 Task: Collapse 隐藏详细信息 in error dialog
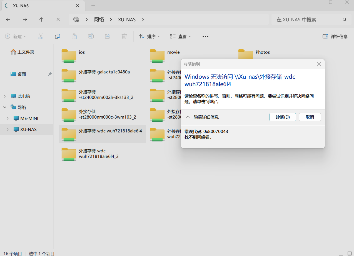click(202, 117)
